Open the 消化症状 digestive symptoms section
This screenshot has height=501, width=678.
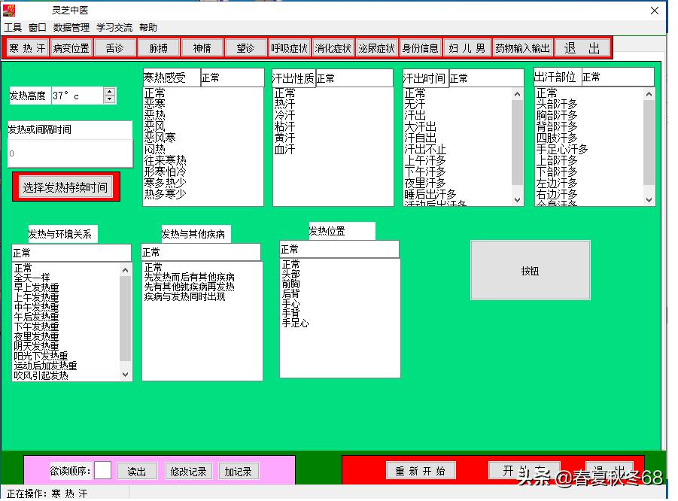point(333,47)
